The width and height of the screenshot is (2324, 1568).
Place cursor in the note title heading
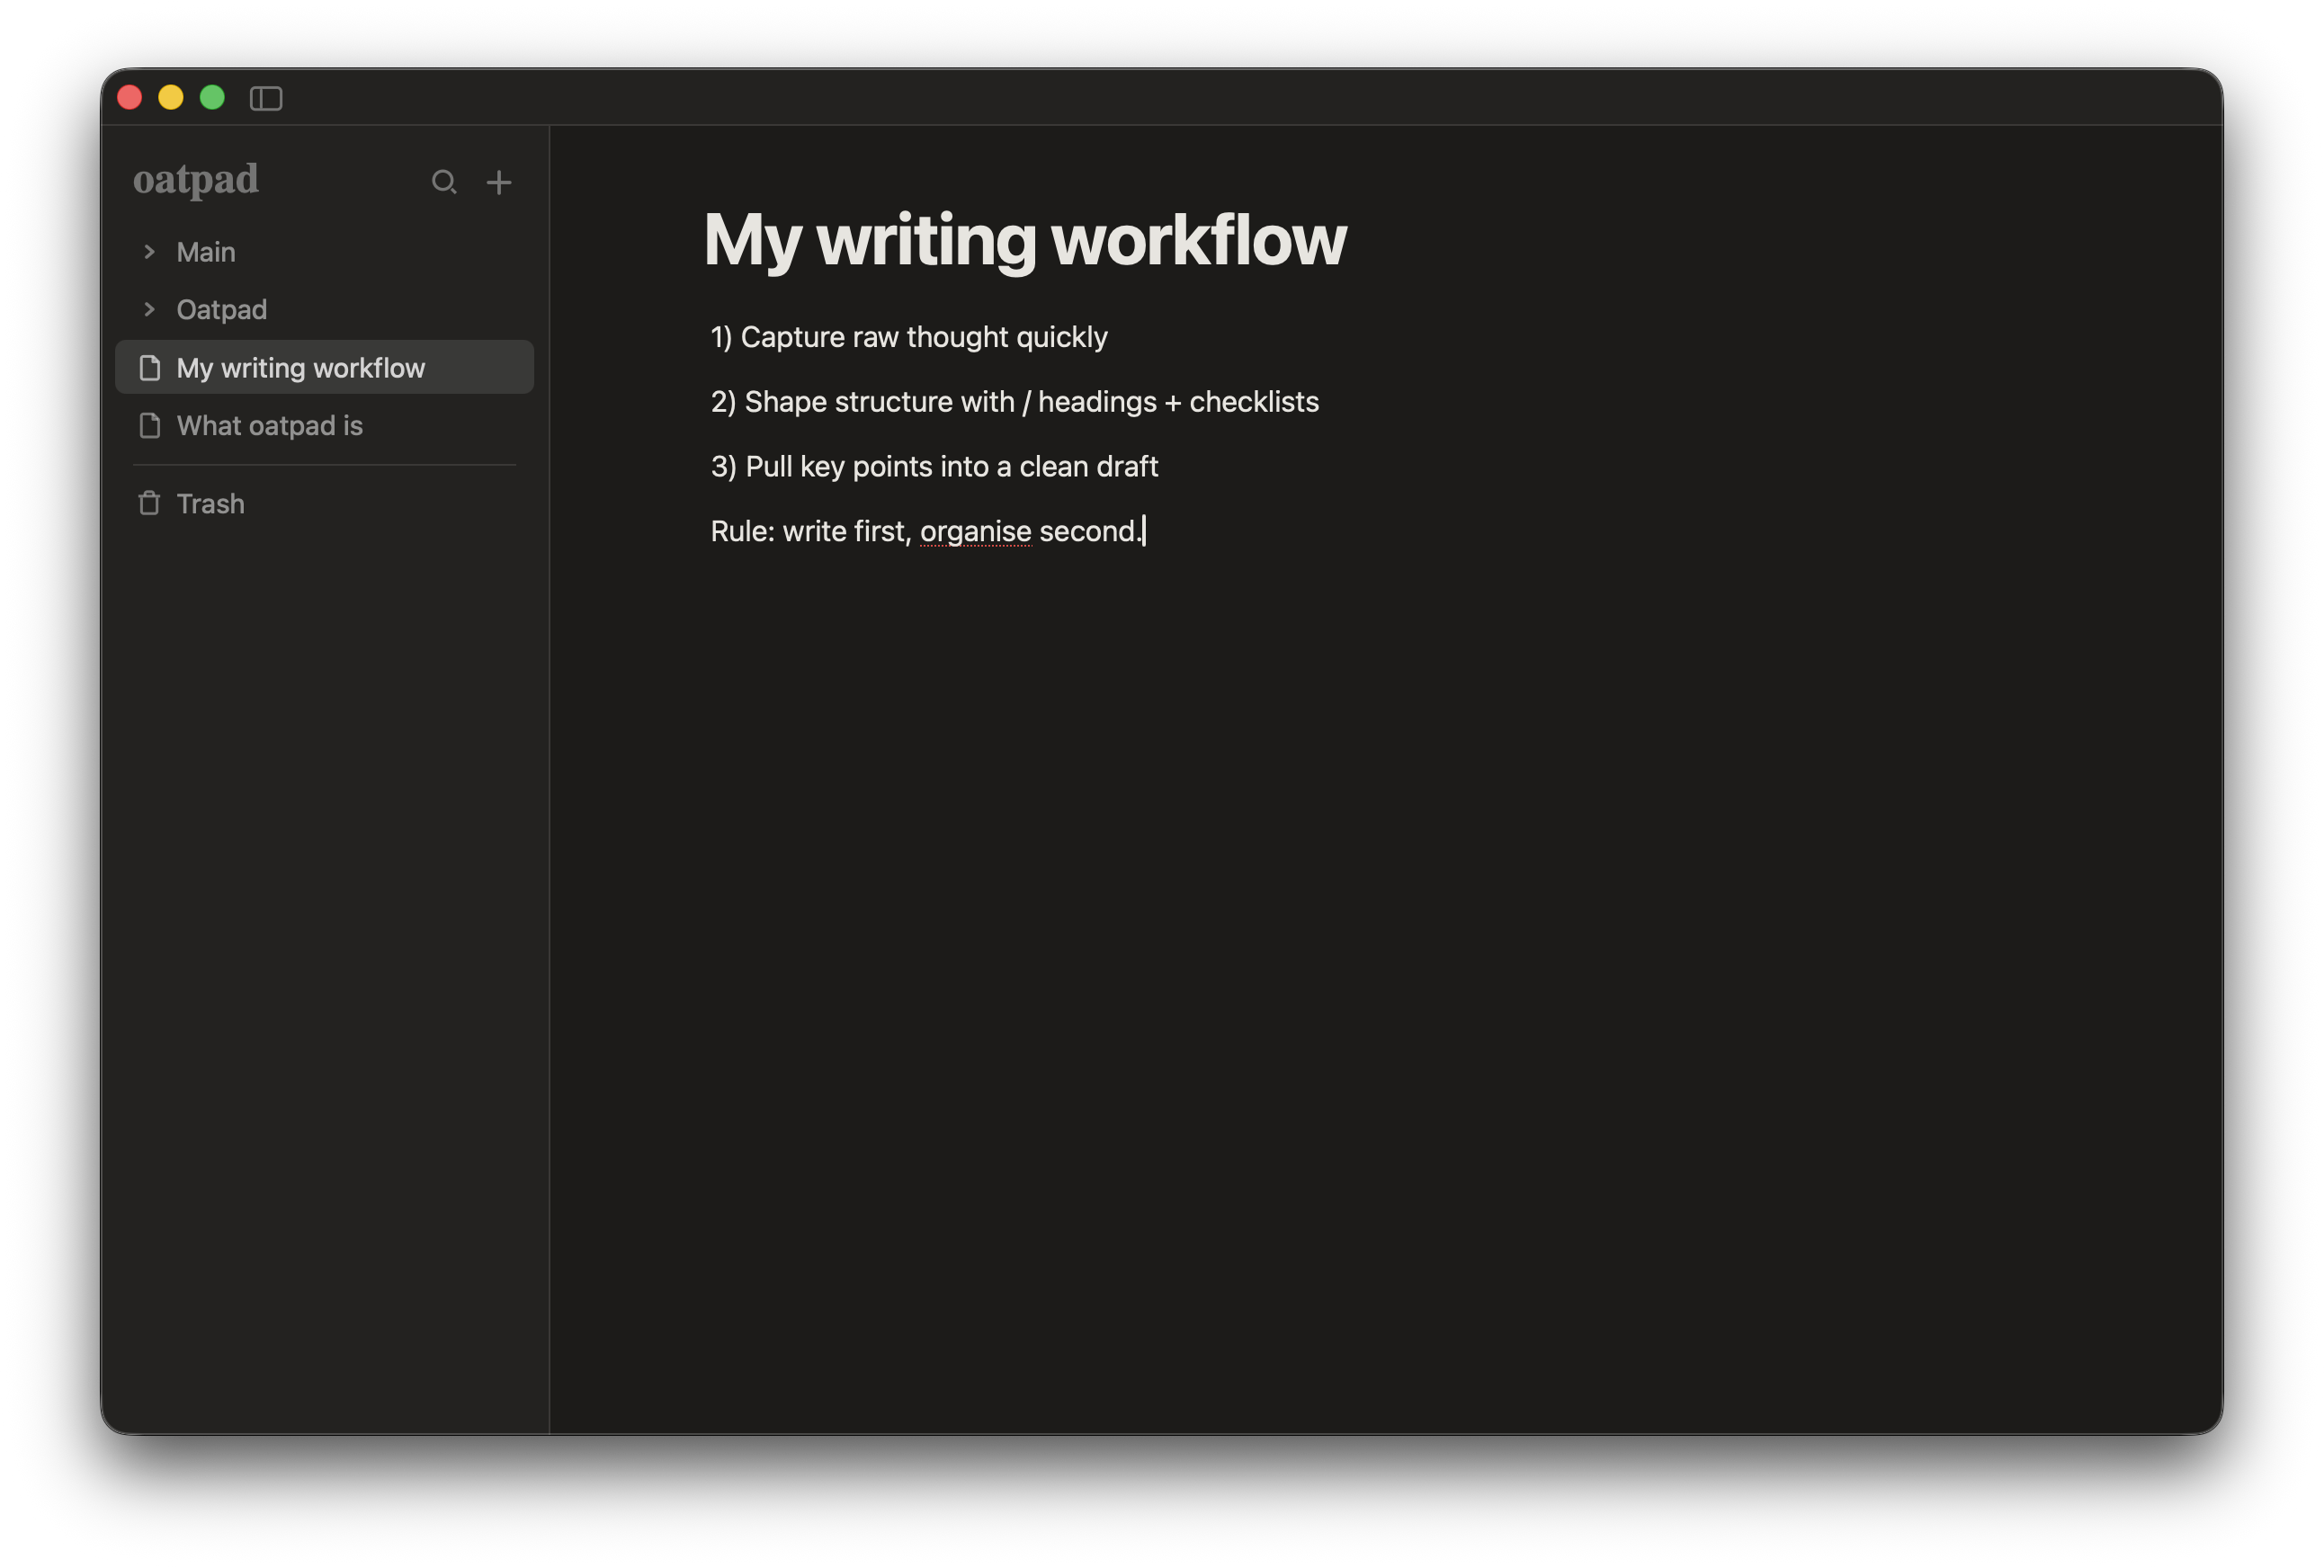click(x=1024, y=240)
